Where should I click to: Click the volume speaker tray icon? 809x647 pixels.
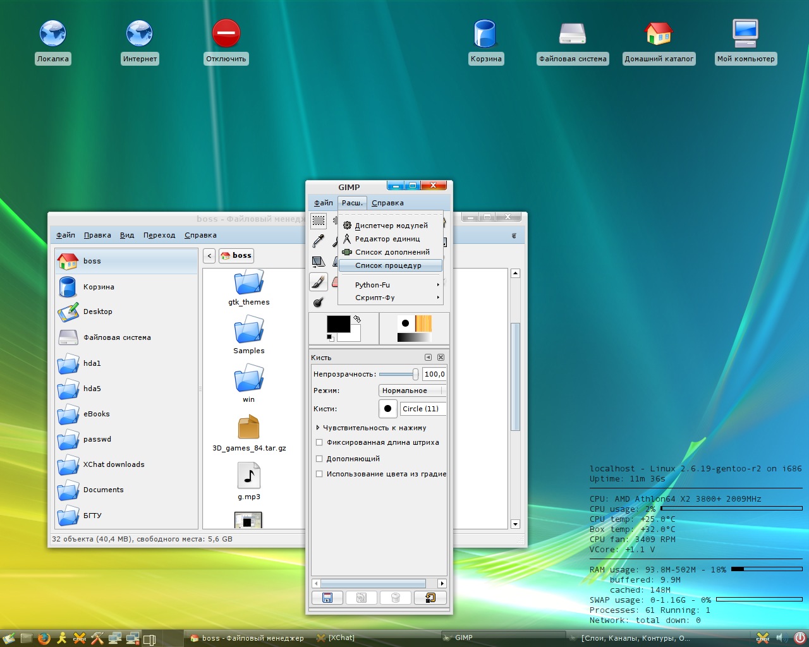[781, 638]
